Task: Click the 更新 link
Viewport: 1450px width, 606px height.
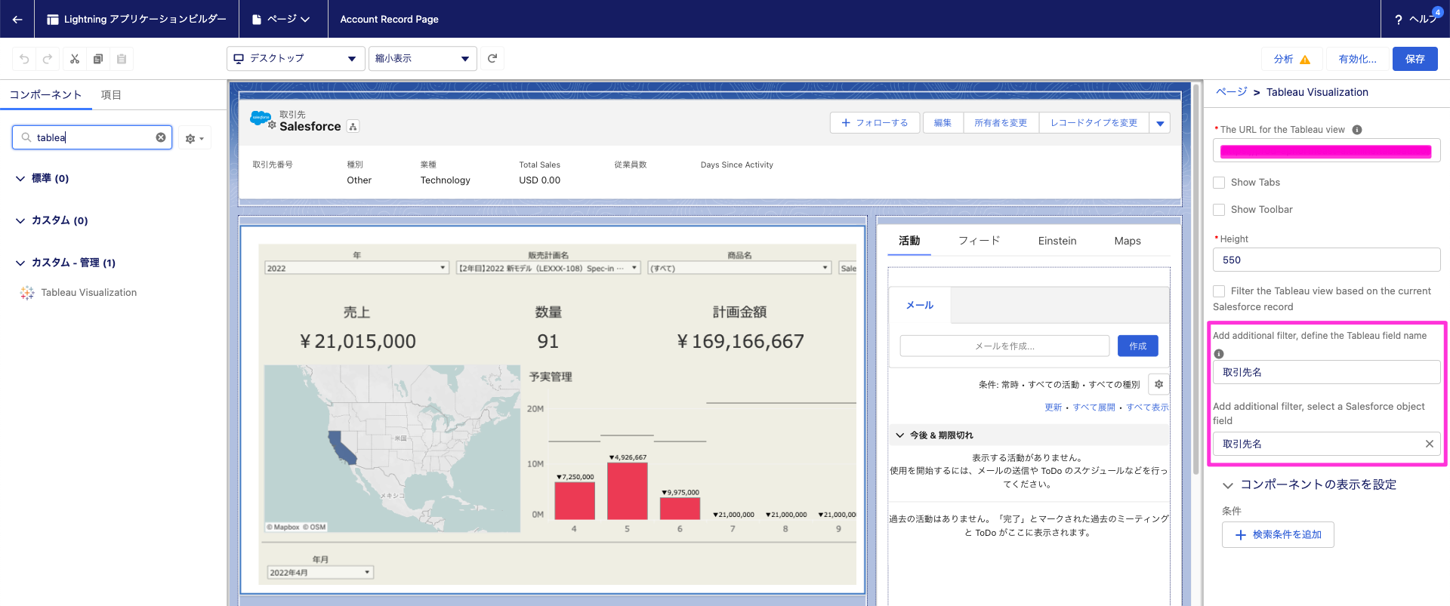Action: pos(1053,408)
